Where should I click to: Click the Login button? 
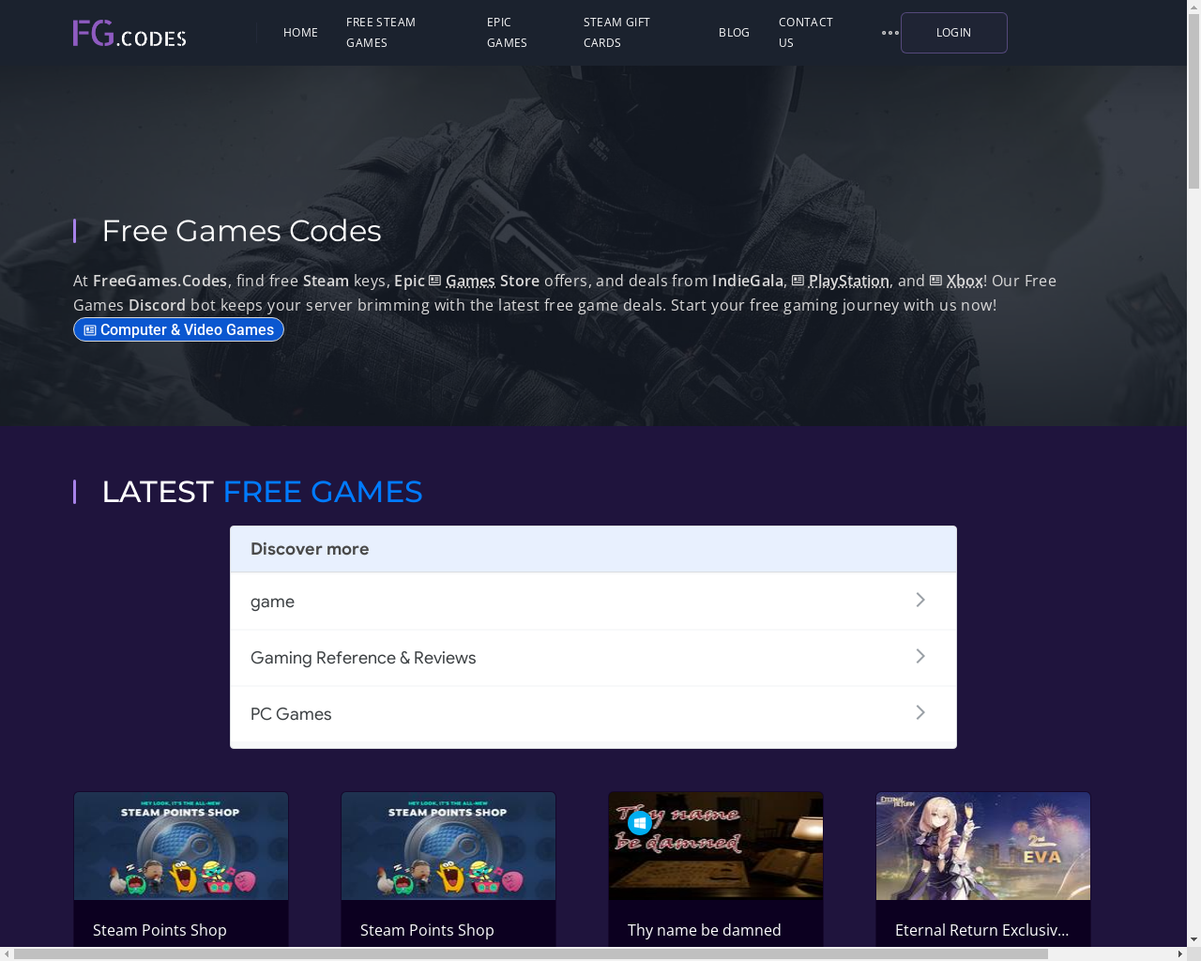954,33
